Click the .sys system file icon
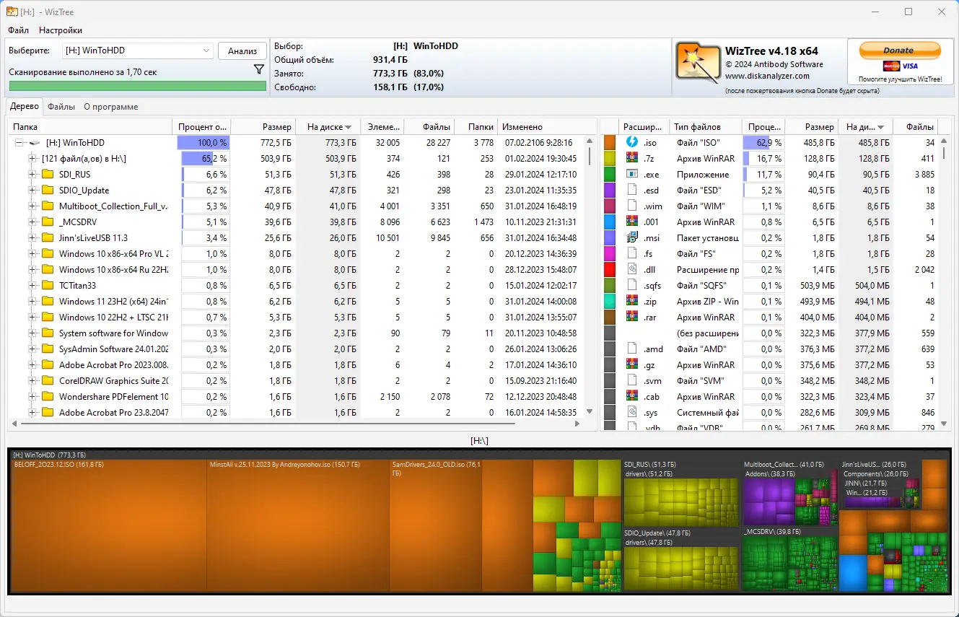Viewport: 959px width, 617px height. click(x=632, y=412)
